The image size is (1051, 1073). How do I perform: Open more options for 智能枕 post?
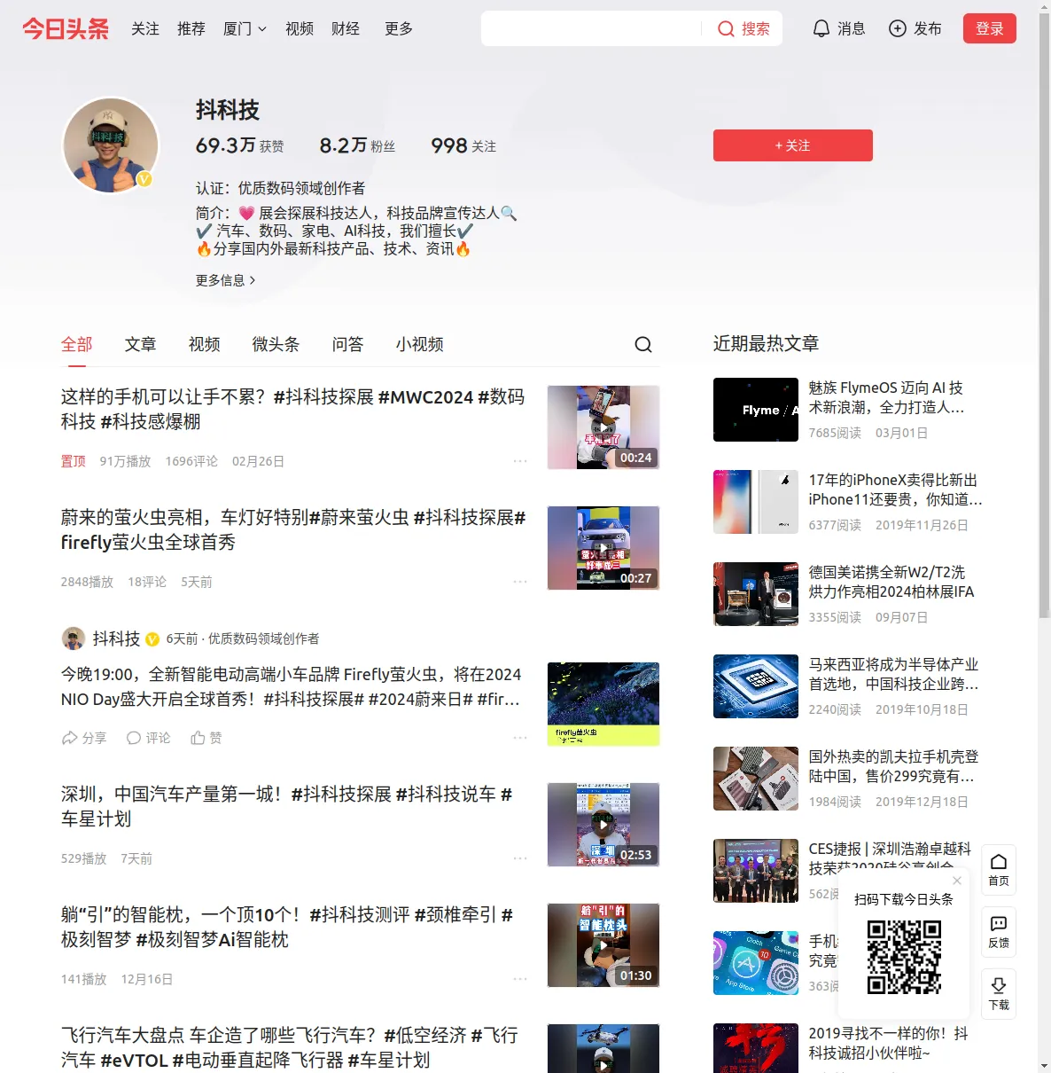[520, 979]
